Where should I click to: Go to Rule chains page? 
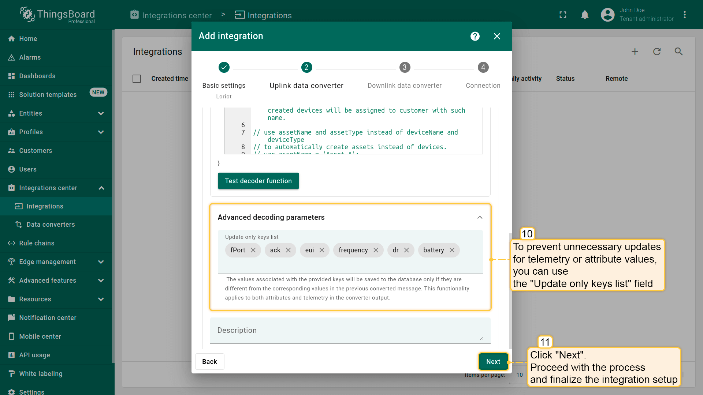37,243
